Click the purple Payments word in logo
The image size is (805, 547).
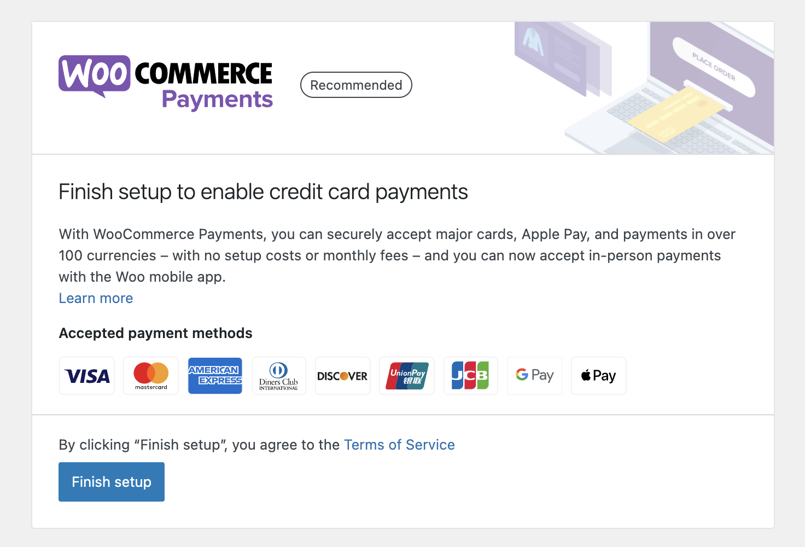point(217,100)
